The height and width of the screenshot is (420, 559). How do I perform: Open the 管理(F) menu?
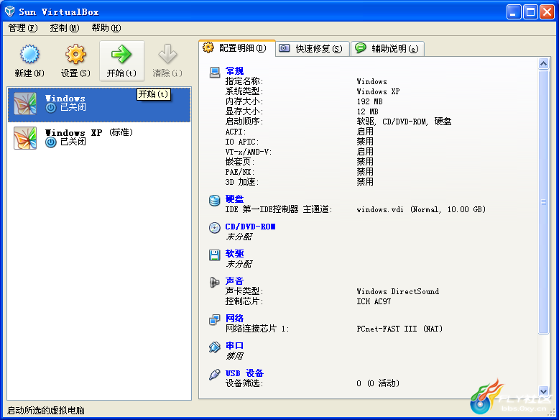point(23,28)
